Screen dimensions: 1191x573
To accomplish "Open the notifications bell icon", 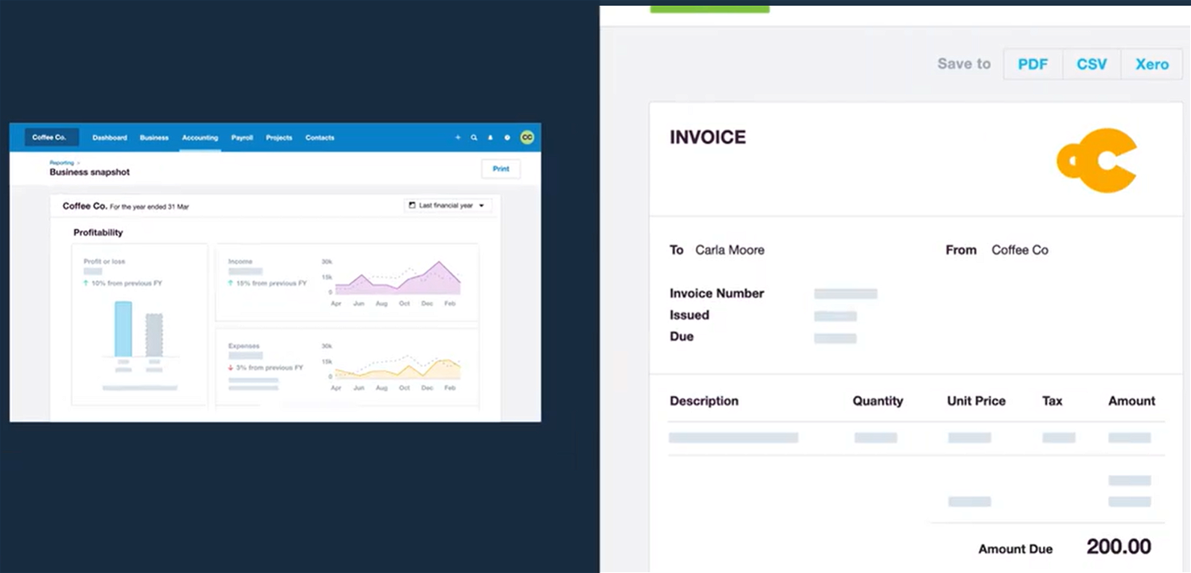I will coord(490,138).
